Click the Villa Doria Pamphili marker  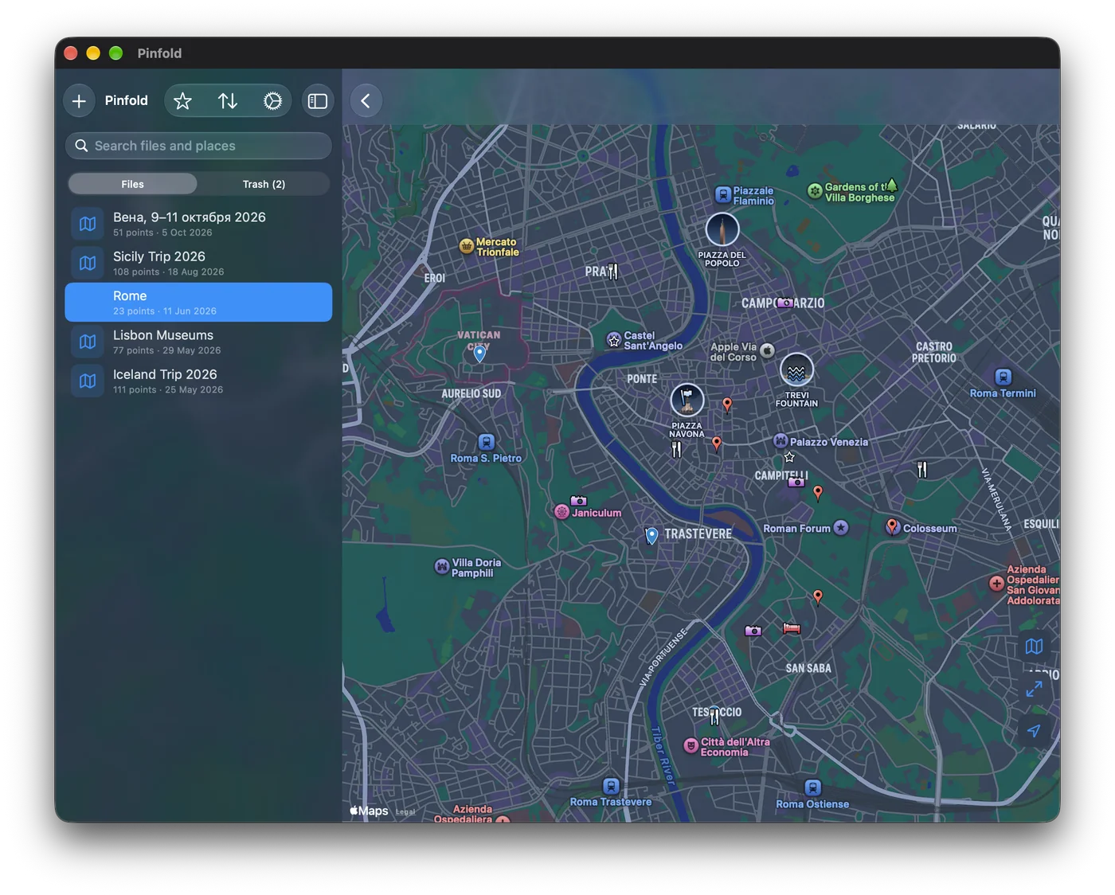coord(442,566)
